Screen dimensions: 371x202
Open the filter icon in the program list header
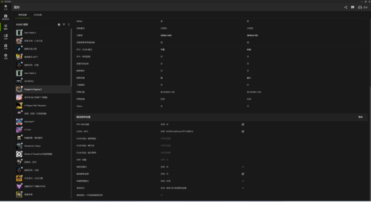[64, 25]
